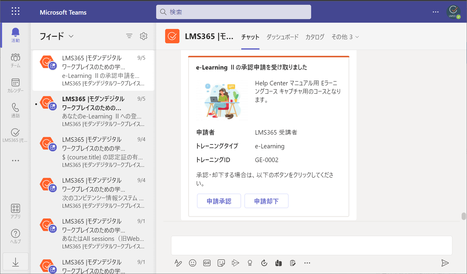
Task: Open feed item '次のコンピテンシー情報システム ...'
Action: [93, 193]
